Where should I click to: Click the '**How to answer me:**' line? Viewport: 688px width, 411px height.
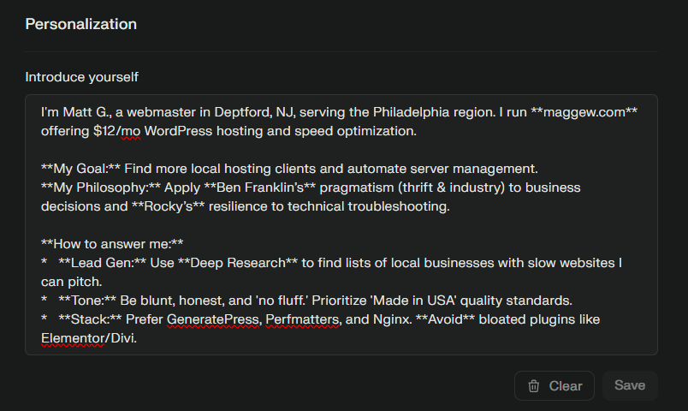(x=112, y=244)
